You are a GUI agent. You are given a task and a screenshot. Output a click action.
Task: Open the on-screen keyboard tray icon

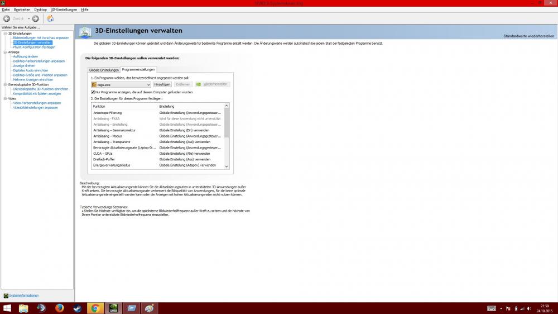click(x=492, y=308)
